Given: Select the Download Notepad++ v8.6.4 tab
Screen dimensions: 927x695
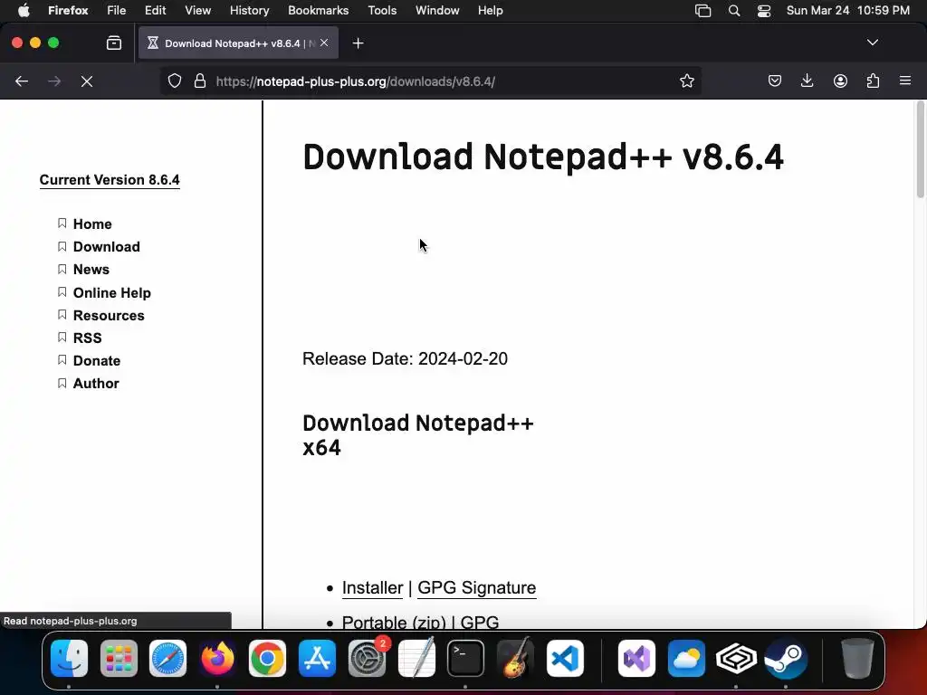Looking at the screenshot, I should pos(238,43).
